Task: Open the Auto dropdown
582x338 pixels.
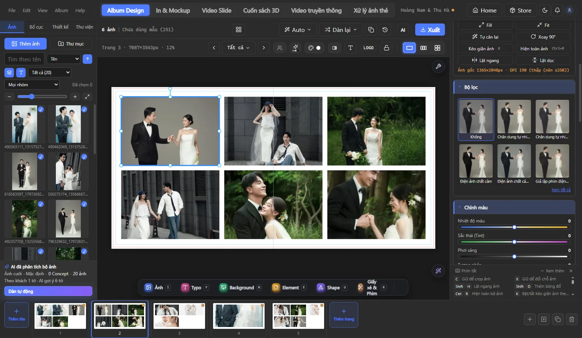Action: 298,30
